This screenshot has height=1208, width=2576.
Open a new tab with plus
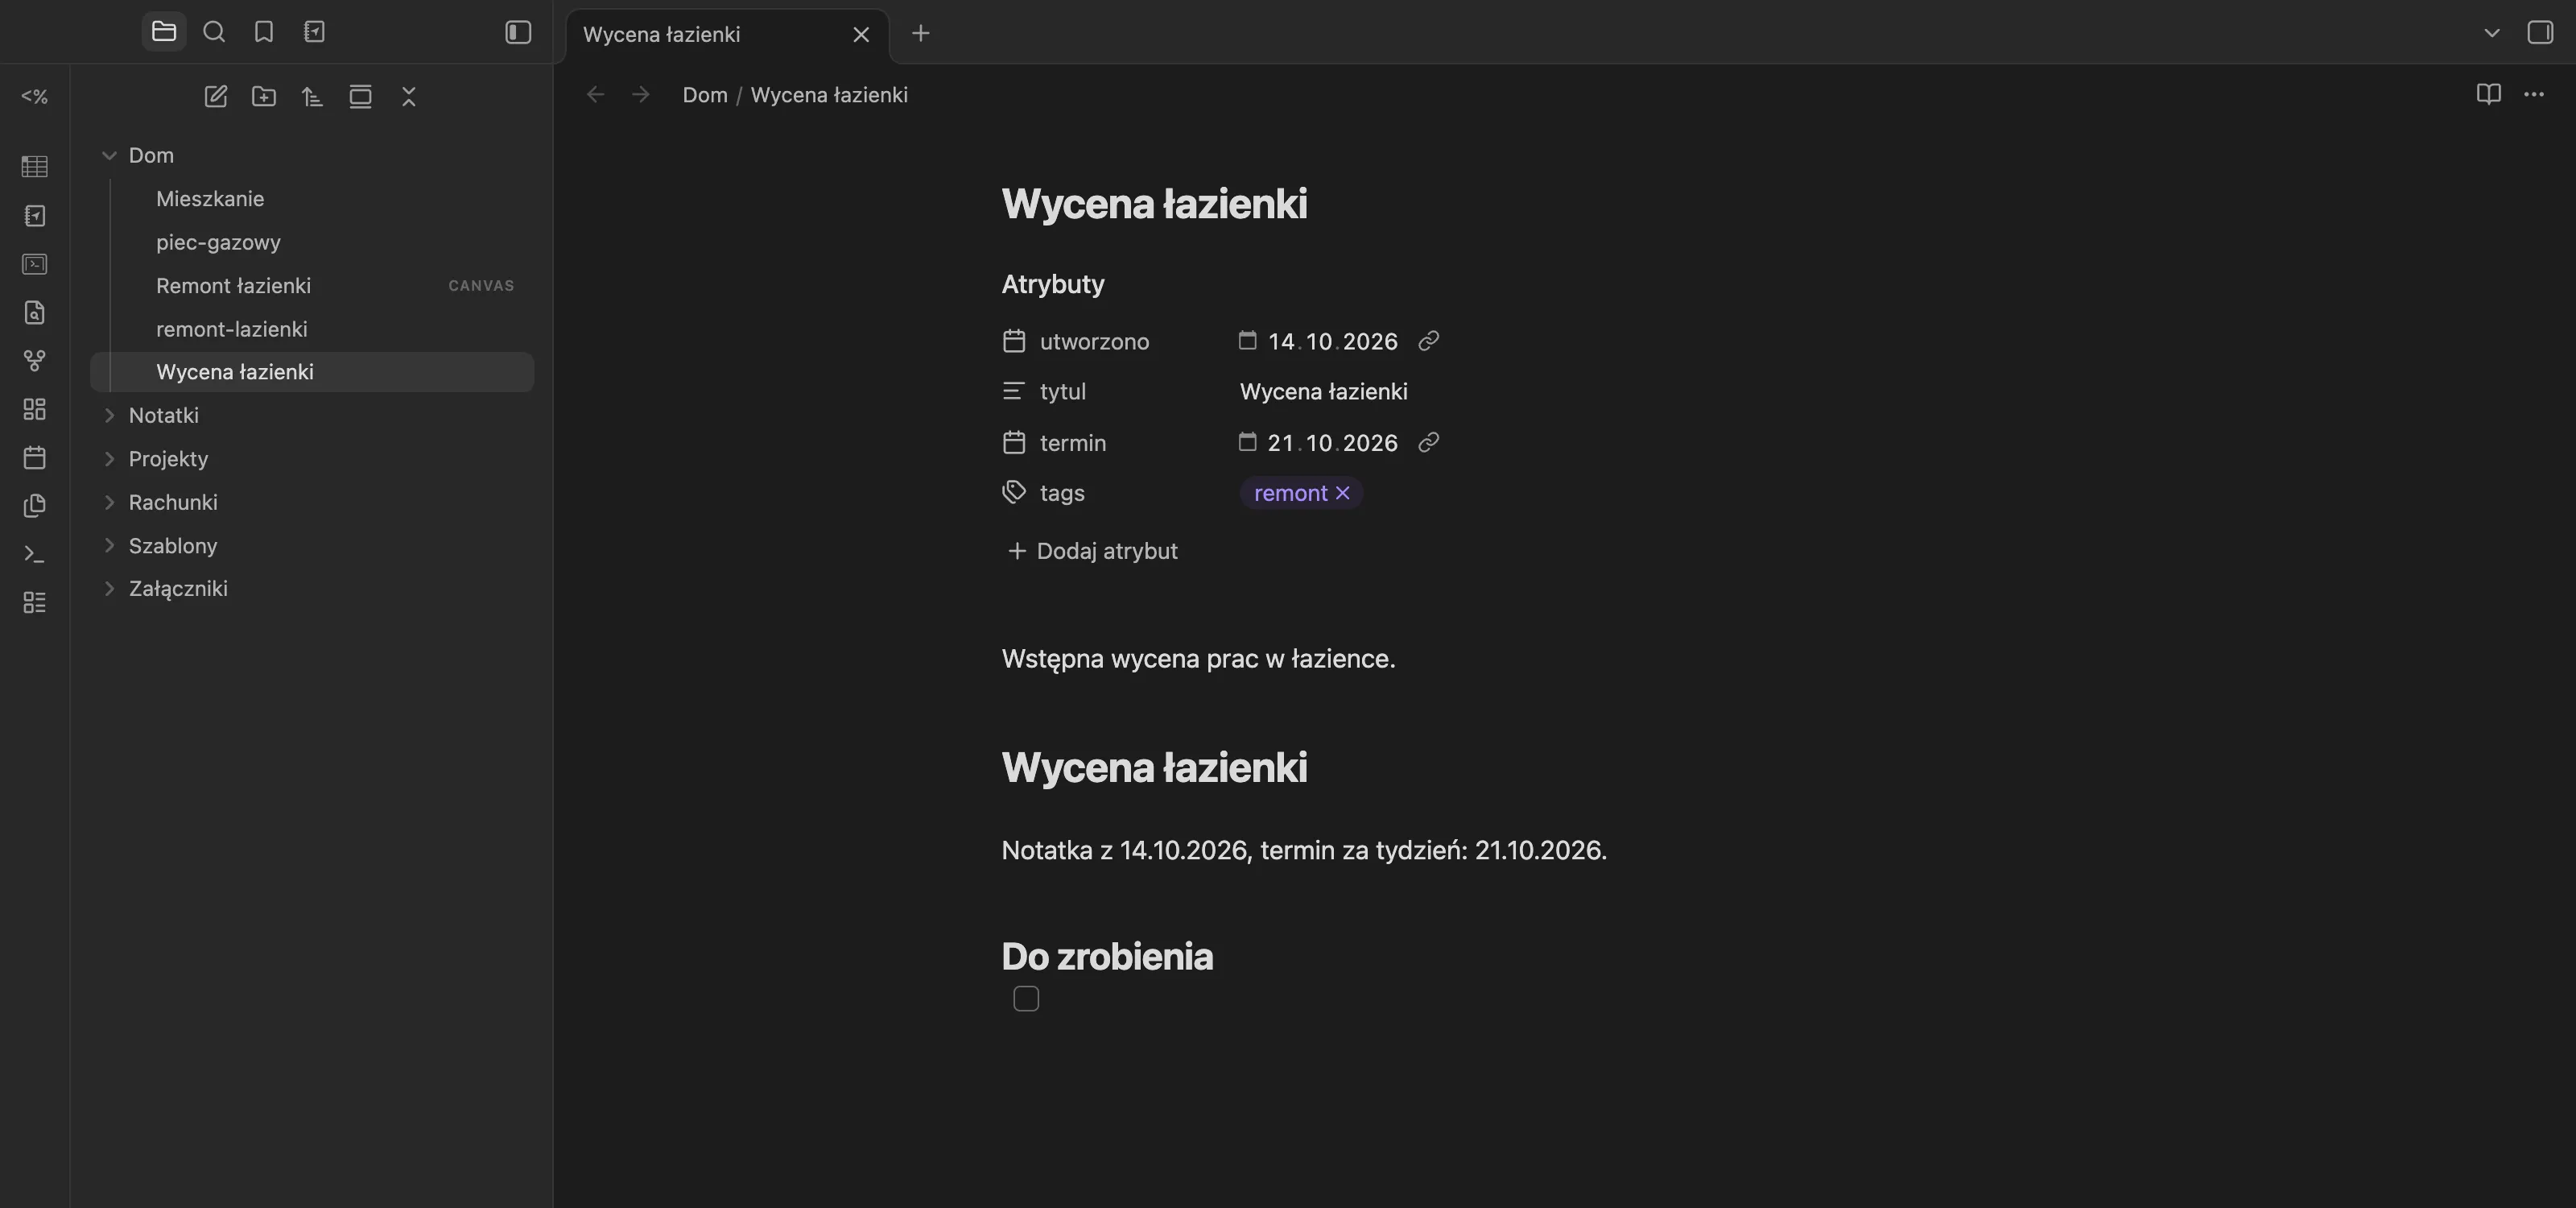pyautogui.click(x=921, y=33)
